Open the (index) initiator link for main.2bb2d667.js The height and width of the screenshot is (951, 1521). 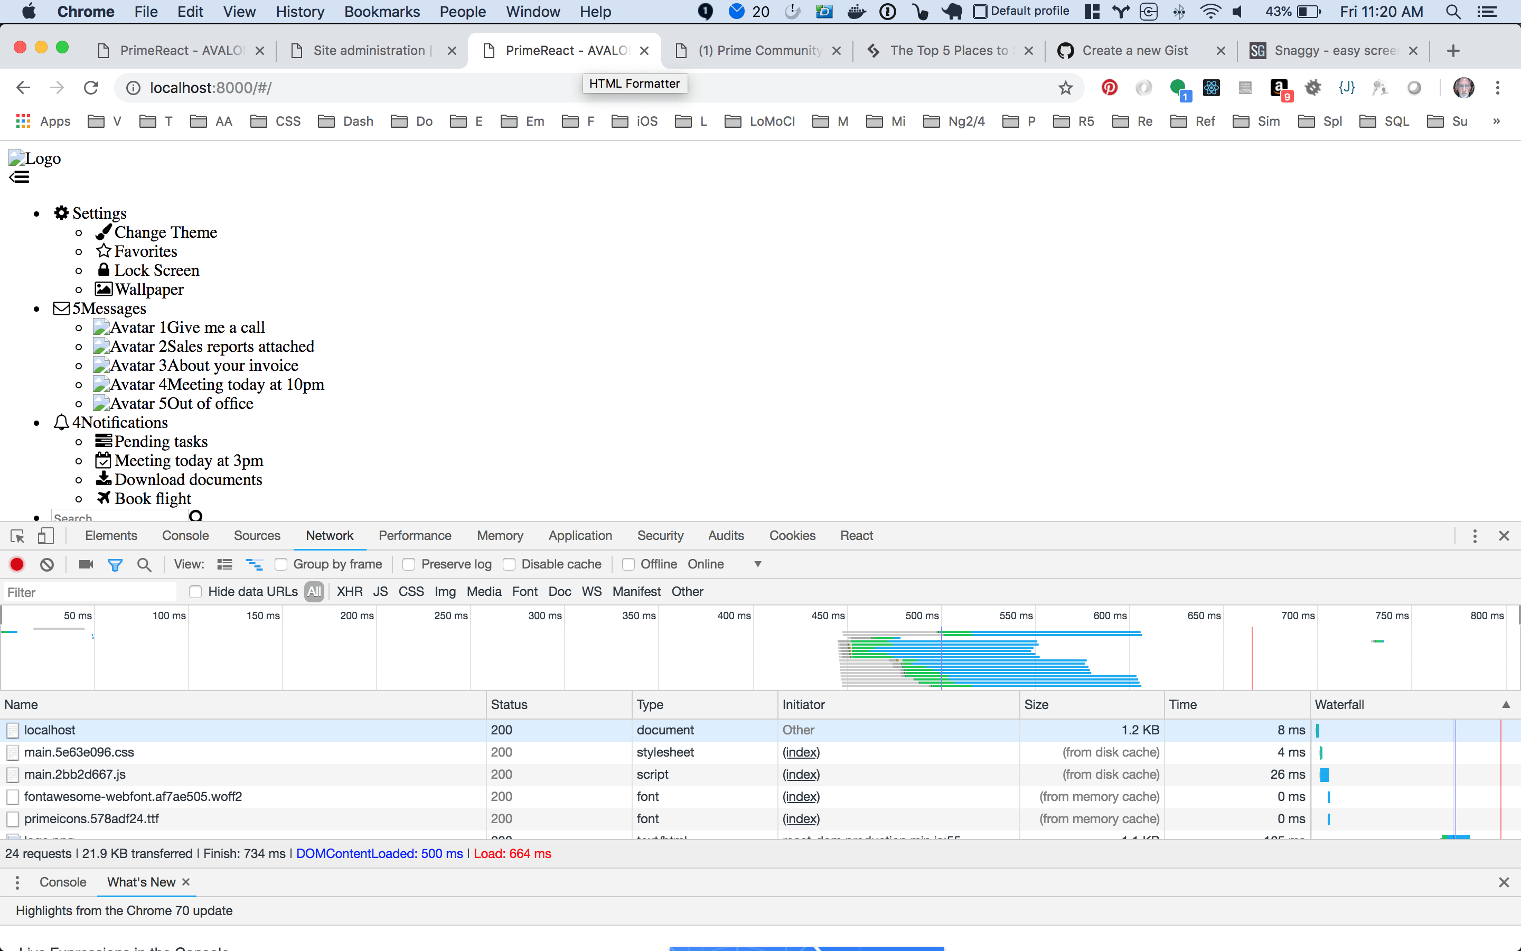click(x=801, y=774)
